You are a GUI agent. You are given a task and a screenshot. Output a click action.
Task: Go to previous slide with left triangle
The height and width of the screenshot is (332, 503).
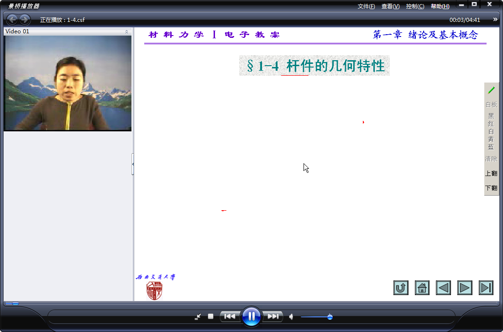tap(443, 288)
